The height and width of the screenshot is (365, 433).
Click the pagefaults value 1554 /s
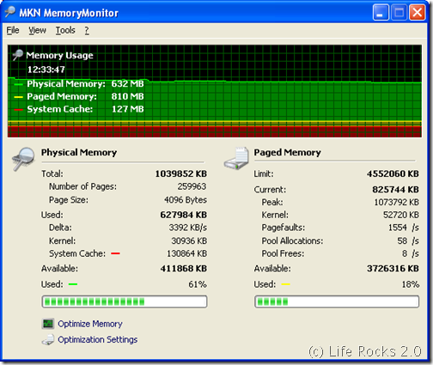click(x=404, y=228)
